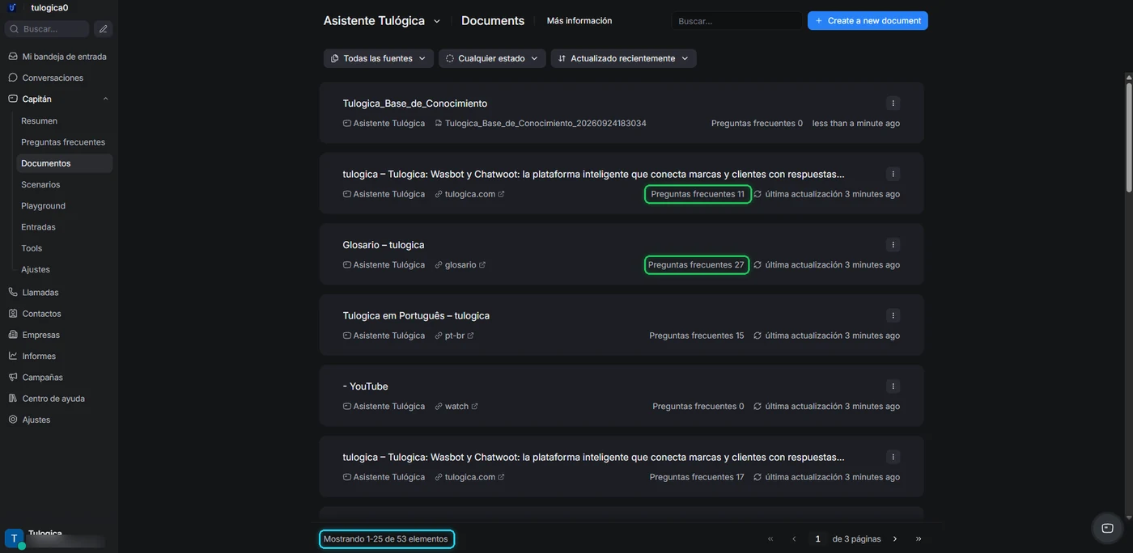Select Scenarios in sidebar

click(40, 184)
